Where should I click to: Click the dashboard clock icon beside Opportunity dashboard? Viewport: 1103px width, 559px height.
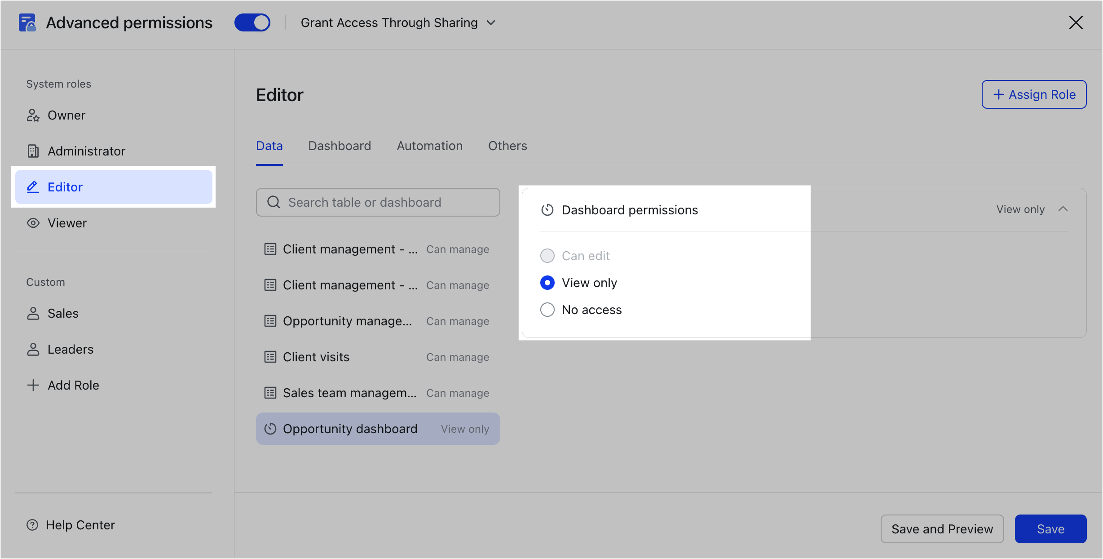click(x=270, y=428)
